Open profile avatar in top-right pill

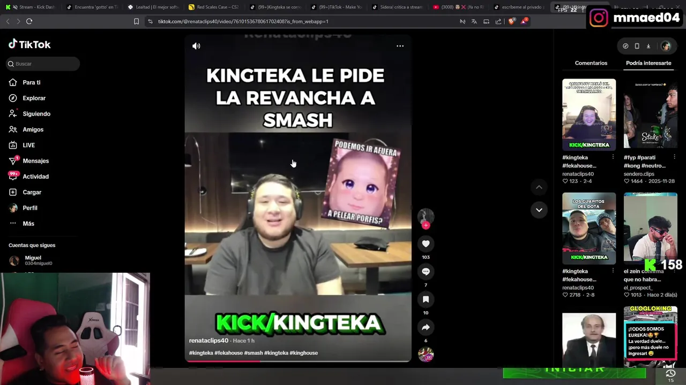tap(666, 46)
